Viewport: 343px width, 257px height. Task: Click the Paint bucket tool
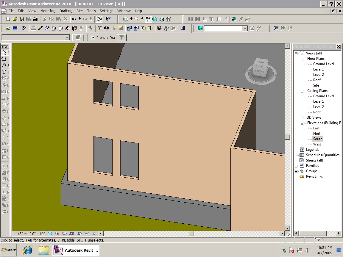pos(68,28)
